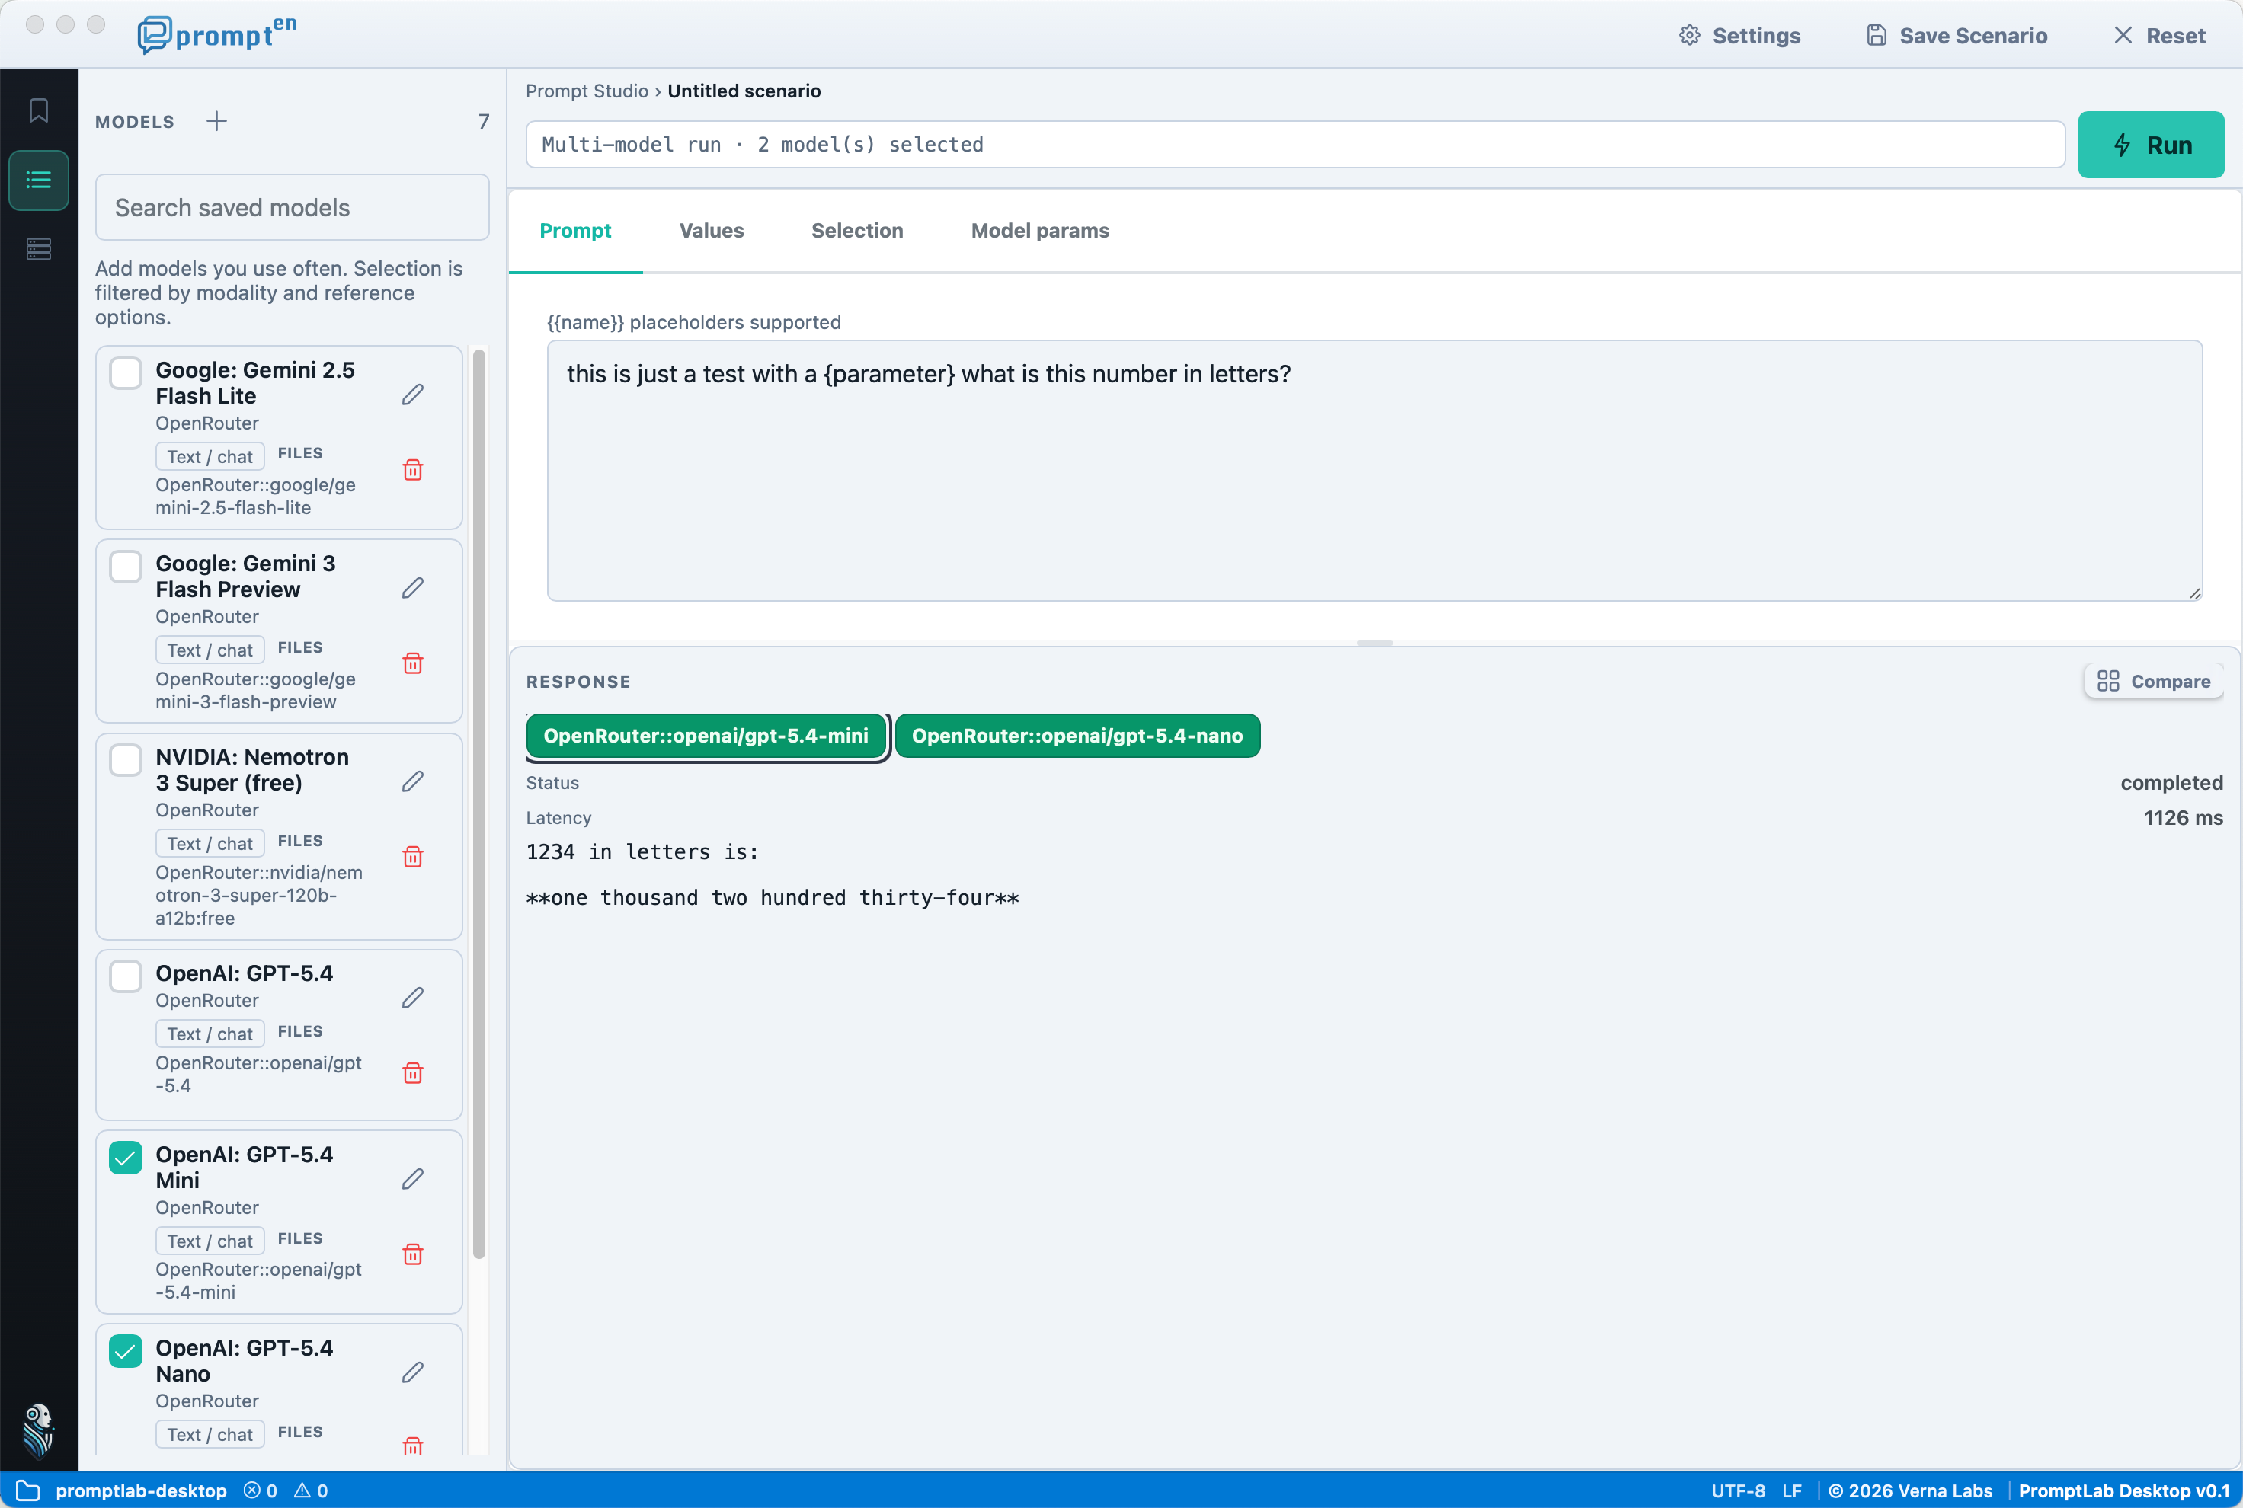Delete the OpenAI GPT-5.4 model entry
Screen dimensions: 2243x1508
tap(413, 1072)
